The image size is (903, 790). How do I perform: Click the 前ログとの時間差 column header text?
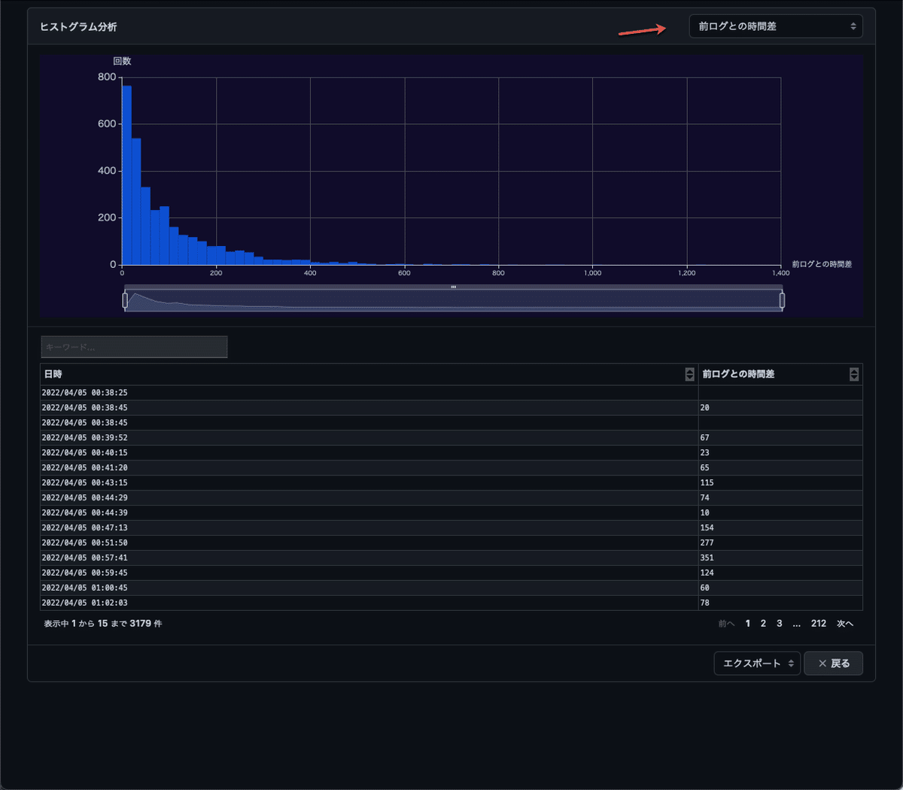pyautogui.click(x=738, y=375)
